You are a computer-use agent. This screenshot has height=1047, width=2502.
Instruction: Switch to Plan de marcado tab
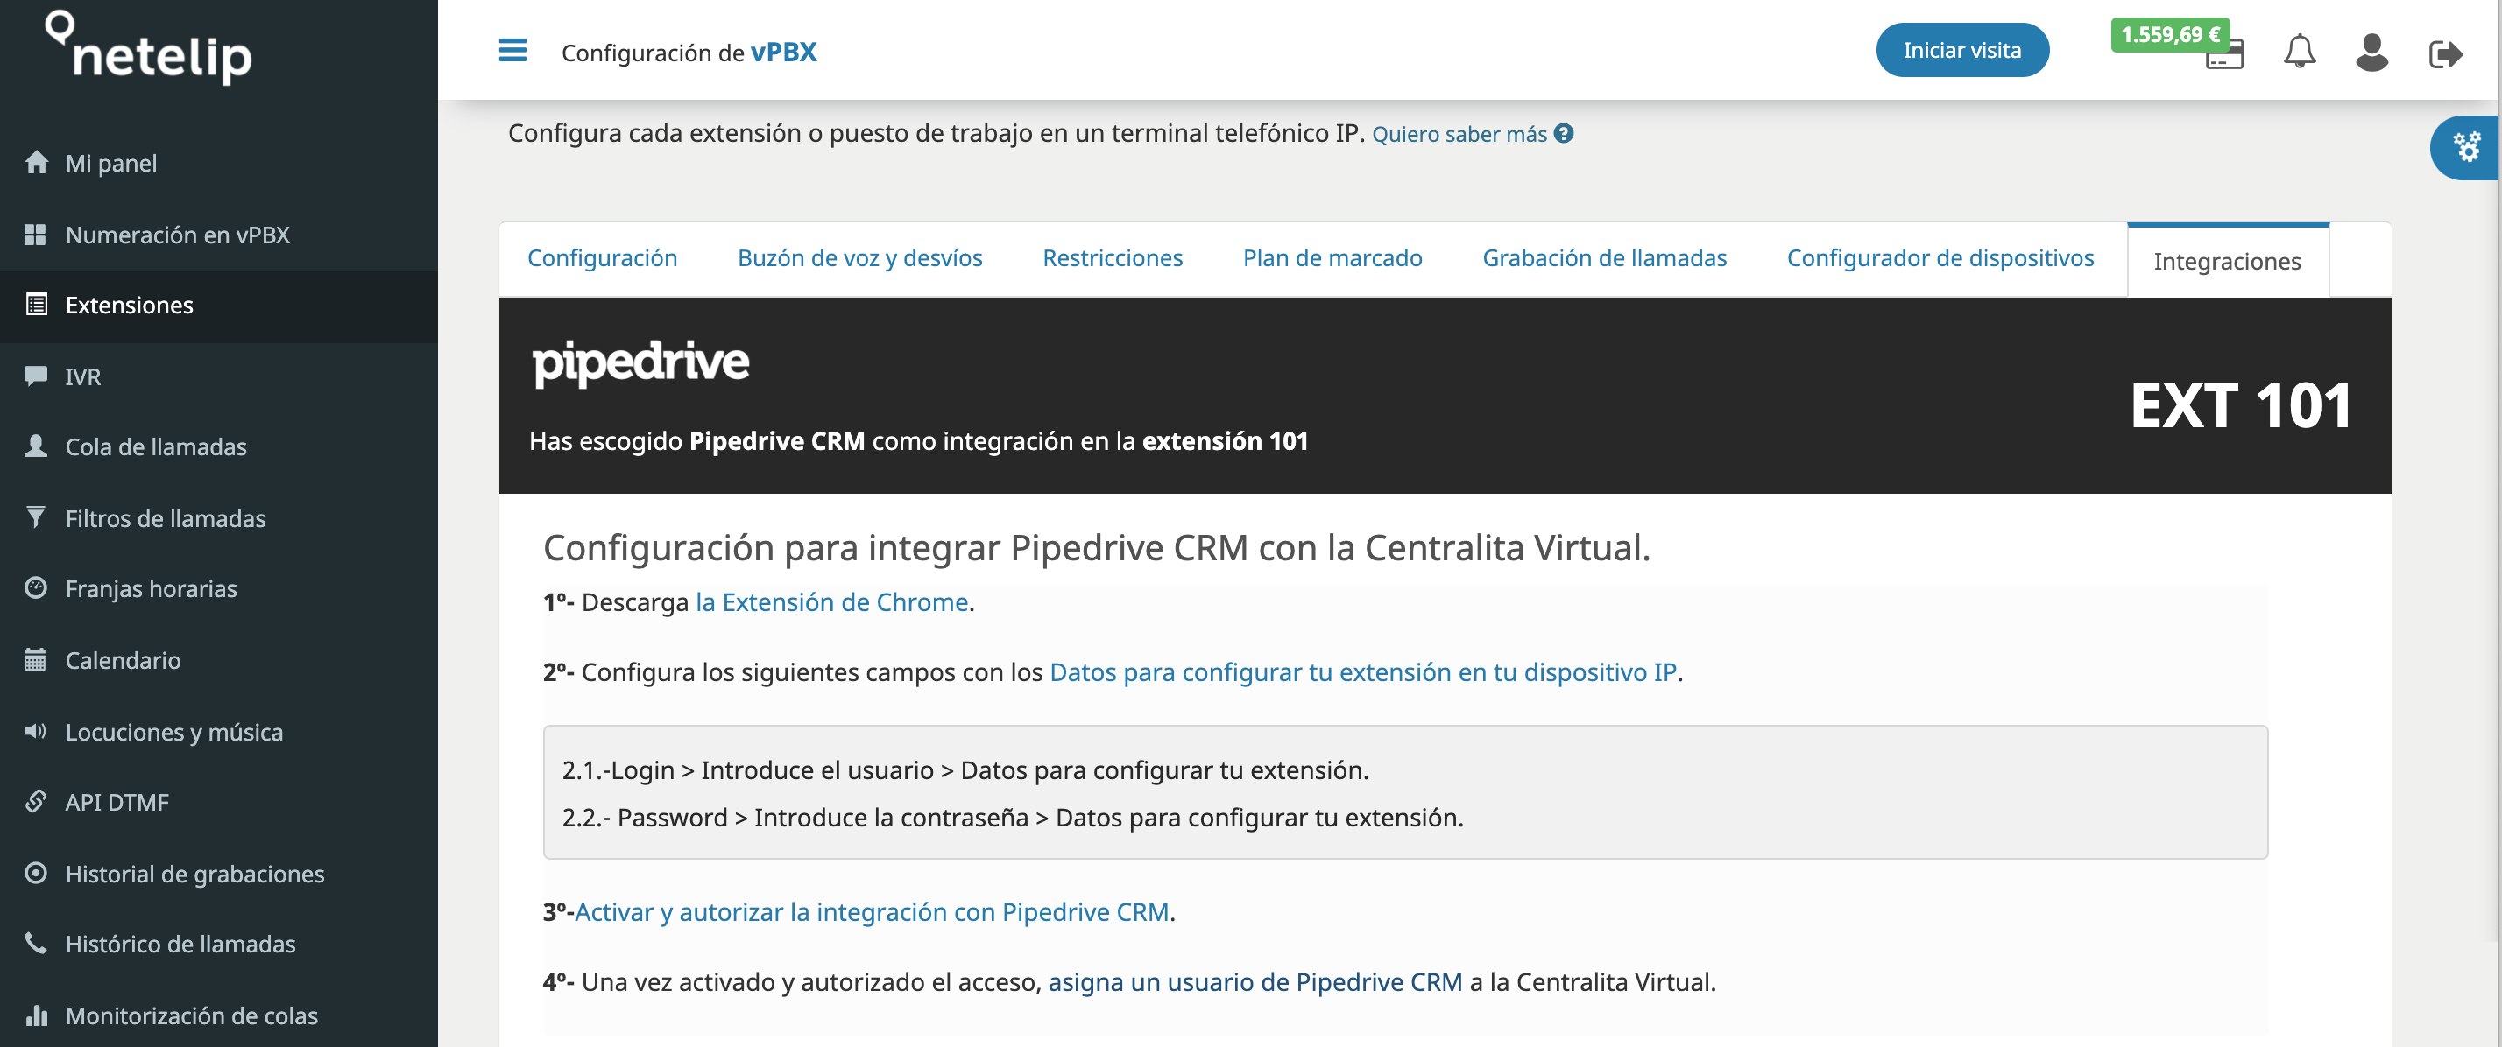pos(1332,258)
